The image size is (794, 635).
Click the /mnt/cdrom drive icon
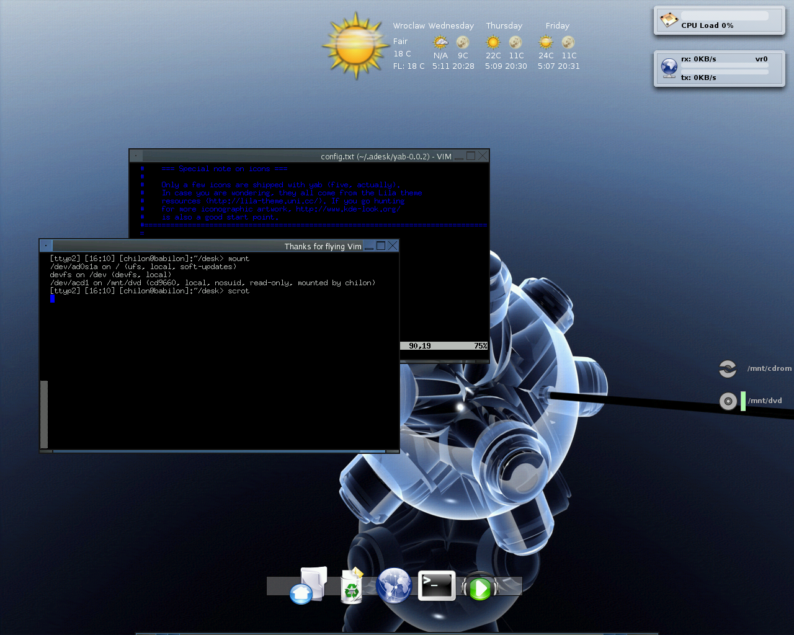pyautogui.click(x=728, y=369)
